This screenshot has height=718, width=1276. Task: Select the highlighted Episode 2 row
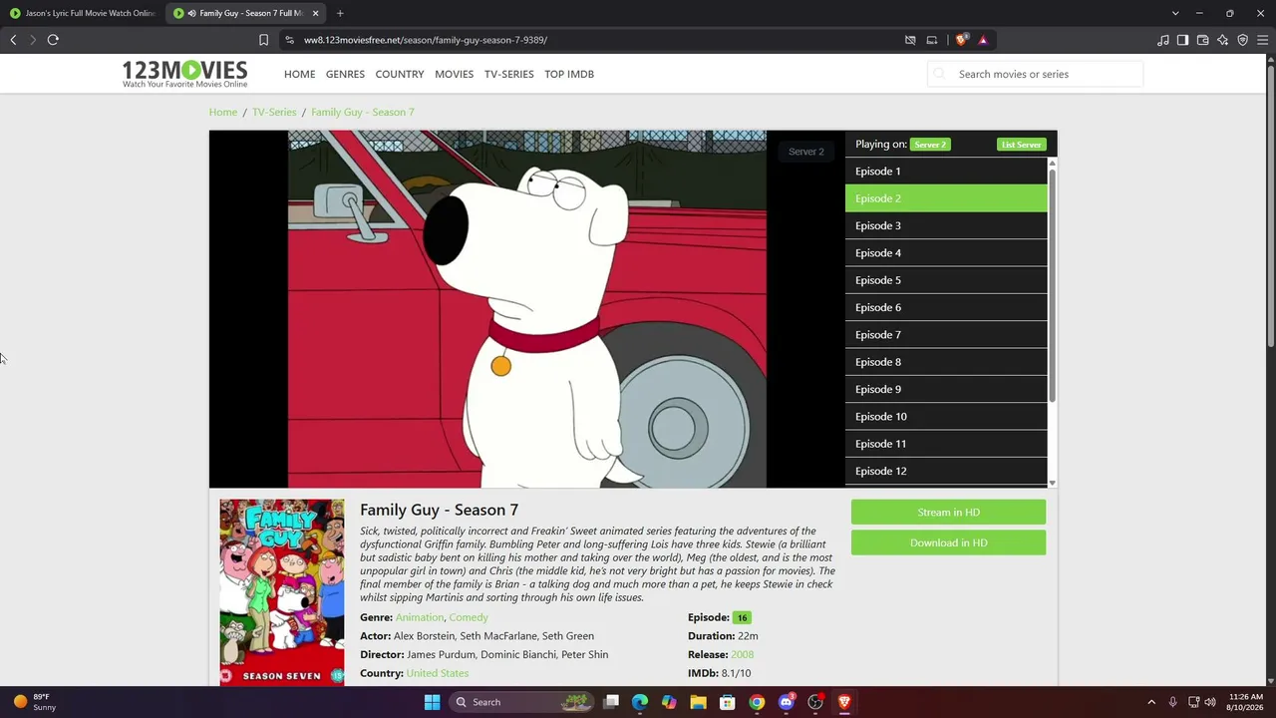tap(946, 198)
